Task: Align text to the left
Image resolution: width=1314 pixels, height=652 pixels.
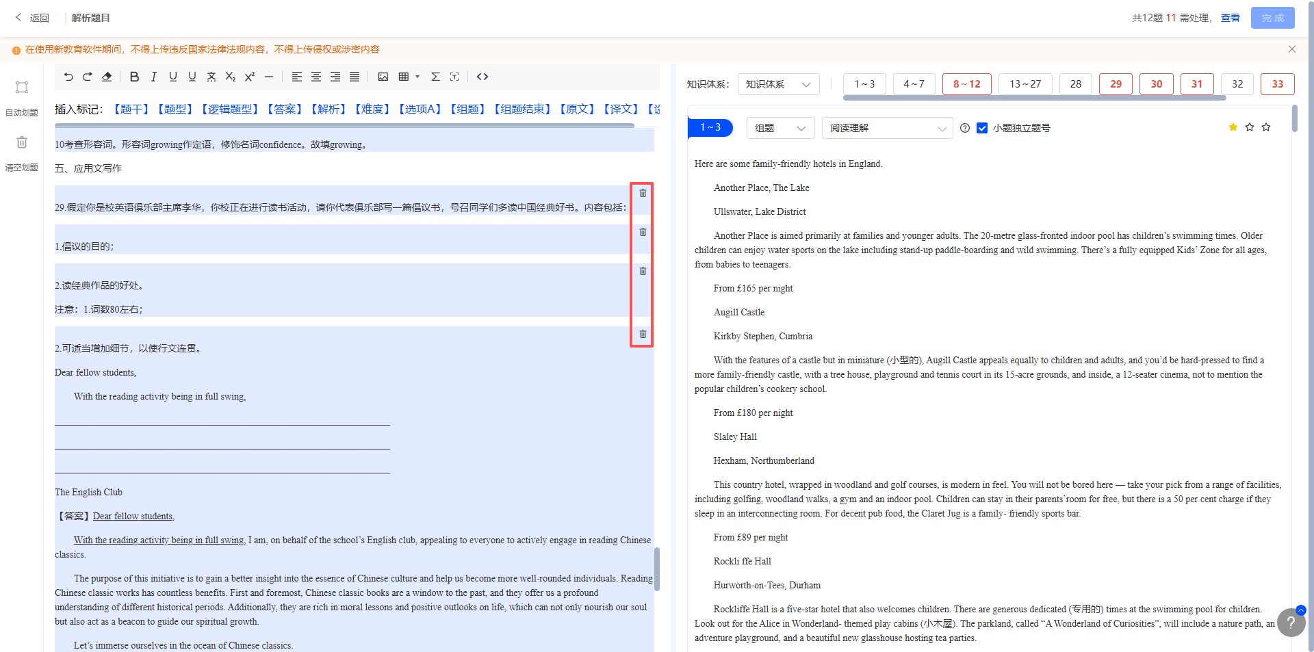Action: click(297, 77)
